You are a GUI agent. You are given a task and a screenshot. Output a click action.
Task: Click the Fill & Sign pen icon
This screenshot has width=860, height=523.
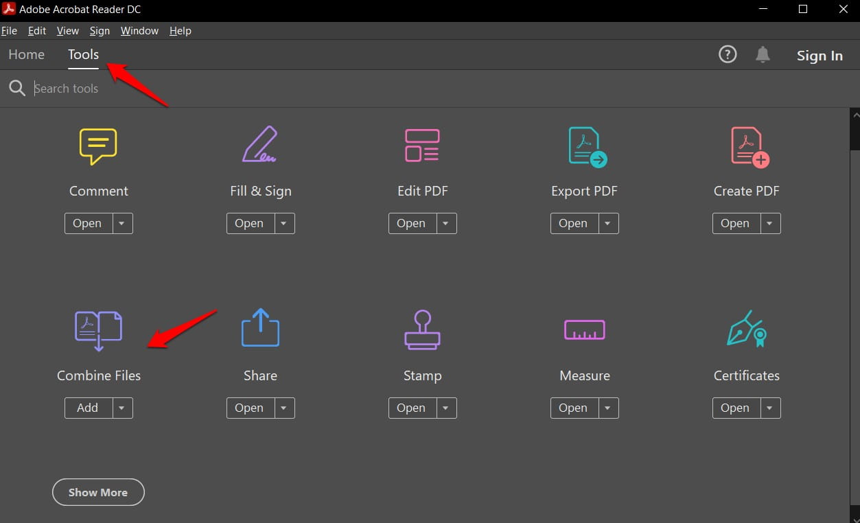(260, 146)
